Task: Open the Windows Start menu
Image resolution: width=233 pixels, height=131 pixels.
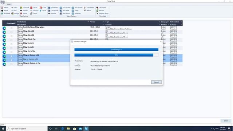Action: click(x=3, y=128)
